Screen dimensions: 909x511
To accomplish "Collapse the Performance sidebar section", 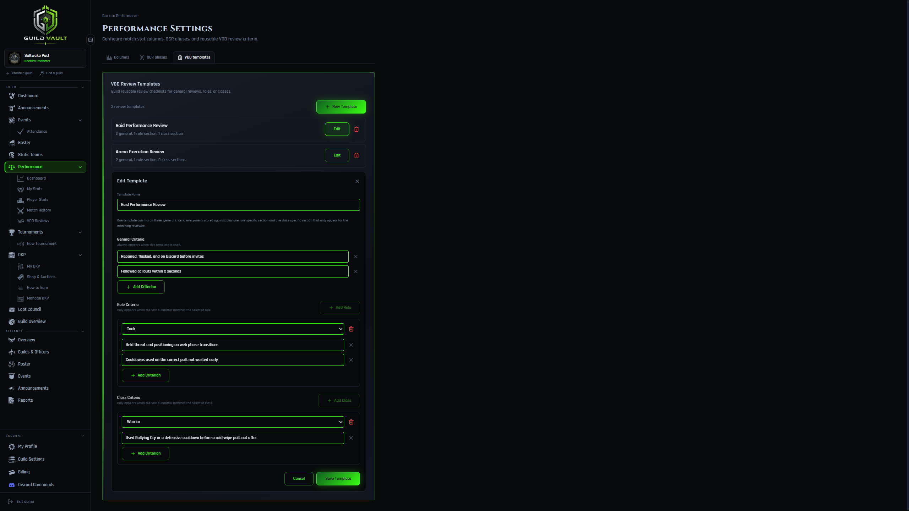I will (80, 167).
